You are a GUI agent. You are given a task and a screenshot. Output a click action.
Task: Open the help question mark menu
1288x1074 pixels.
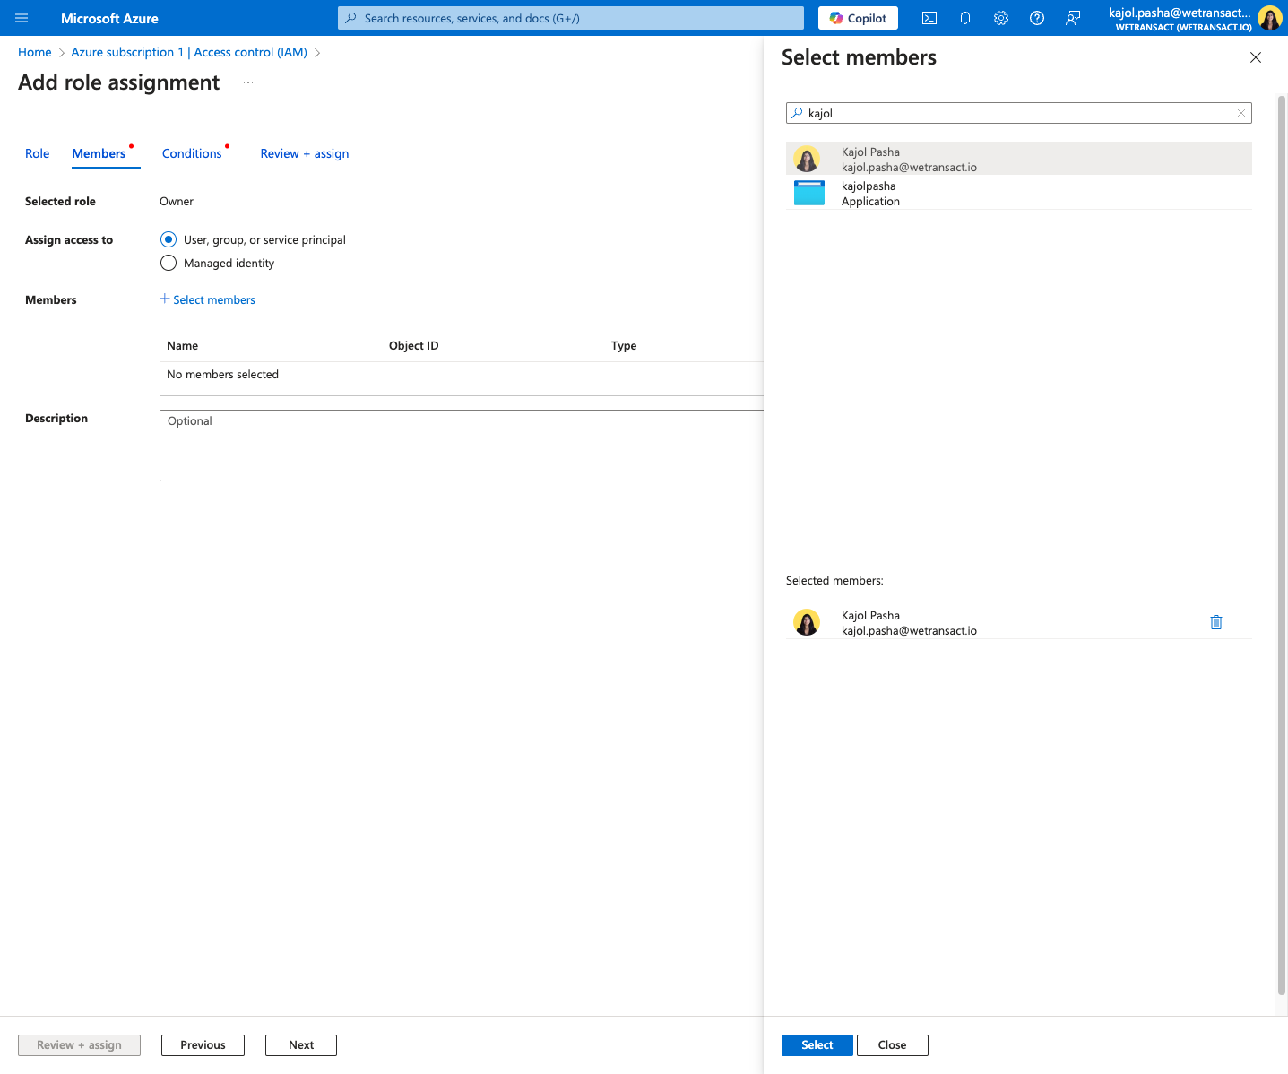pos(1037,18)
